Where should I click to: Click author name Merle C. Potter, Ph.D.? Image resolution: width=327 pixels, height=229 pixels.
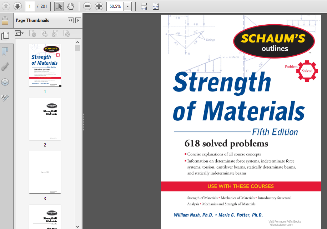[241, 215]
